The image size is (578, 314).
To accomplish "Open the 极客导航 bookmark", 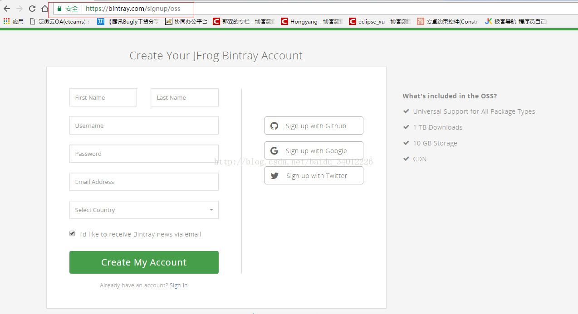I will (516, 21).
